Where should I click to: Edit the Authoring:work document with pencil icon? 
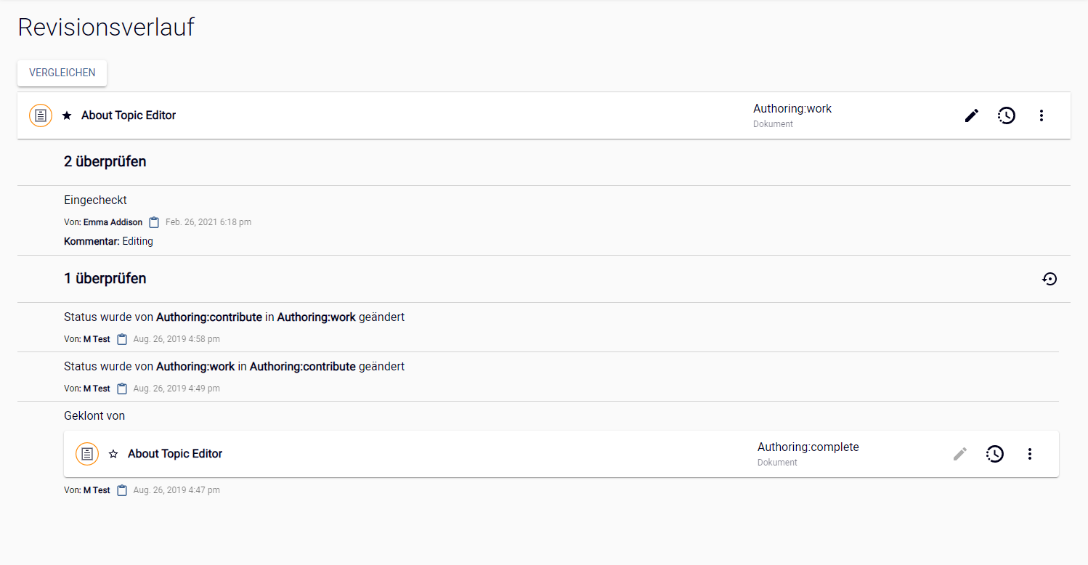coord(972,115)
